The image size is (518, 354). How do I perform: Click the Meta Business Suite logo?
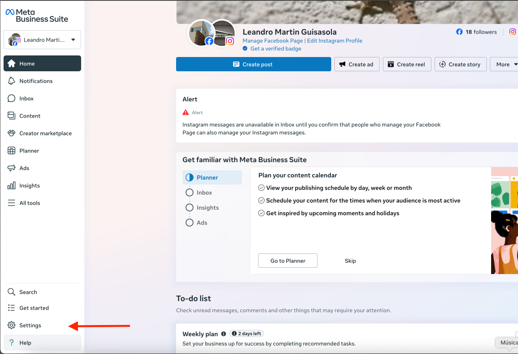click(36, 15)
